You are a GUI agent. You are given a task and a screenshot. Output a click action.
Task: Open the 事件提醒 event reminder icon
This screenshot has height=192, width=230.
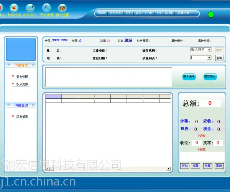click(x=62, y=8)
